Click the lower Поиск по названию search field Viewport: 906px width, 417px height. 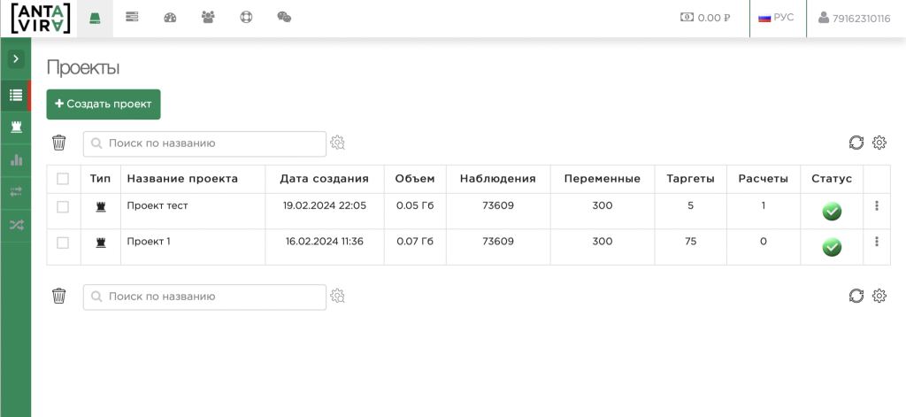click(x=204, y=297)
